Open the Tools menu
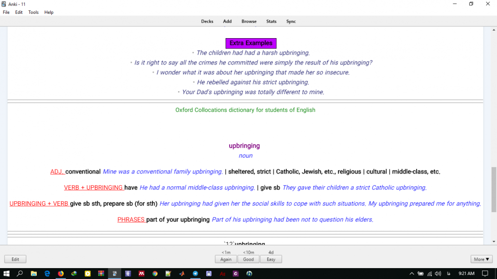 click(33, 12)
